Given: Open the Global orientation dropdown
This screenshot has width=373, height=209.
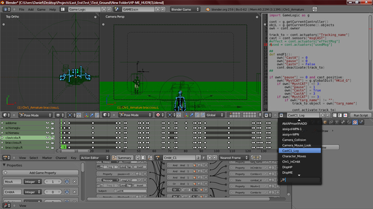Looking at the screenshot, I should click(215, 115).
